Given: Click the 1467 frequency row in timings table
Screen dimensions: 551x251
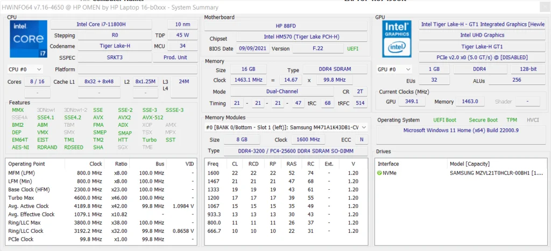Looking at the screenshot, I should click(x=286, y=181).
